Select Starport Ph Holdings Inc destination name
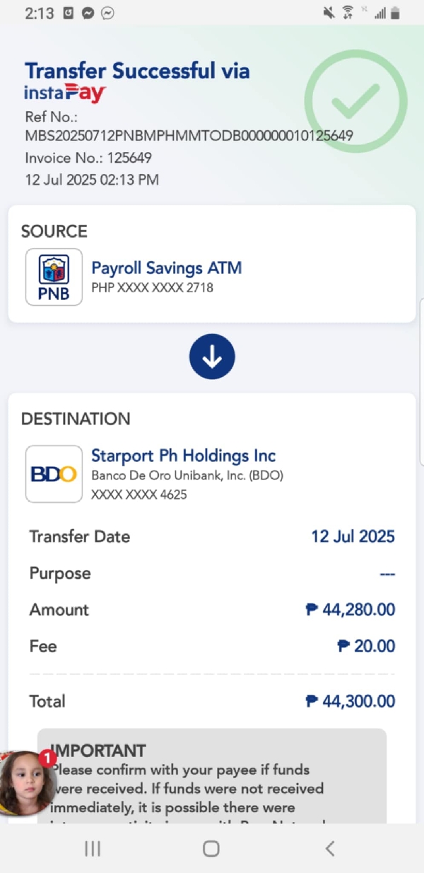The height and width of the screenshot is (873, 424). 184,456
